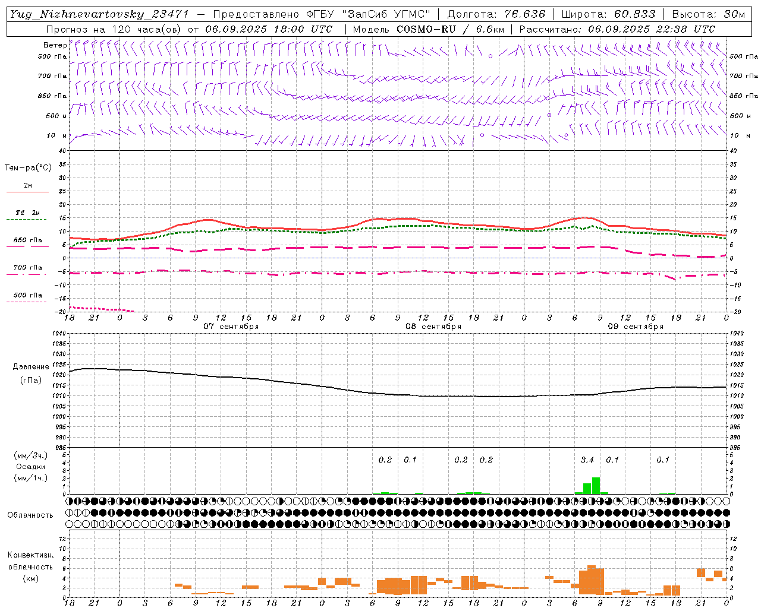Click the dotted line sample under legend '500 гПа'
This screenshot has width=761, height=608.
[26, 302]
